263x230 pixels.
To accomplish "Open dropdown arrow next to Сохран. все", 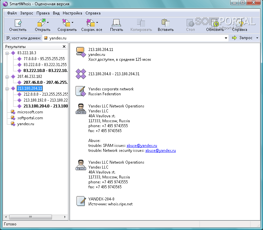I will [x=97, y=22].
